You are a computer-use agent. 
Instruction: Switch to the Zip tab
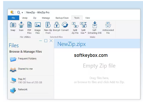[x=35, y=18]
